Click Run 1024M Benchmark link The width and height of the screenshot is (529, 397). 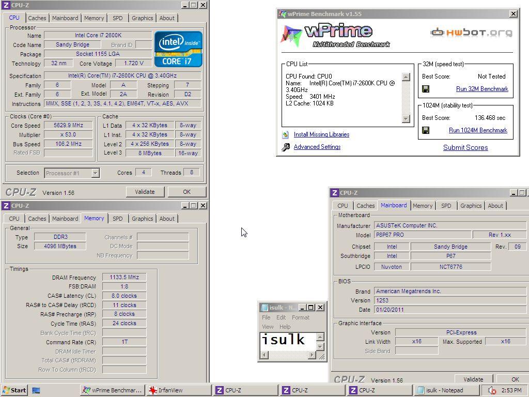478,130
